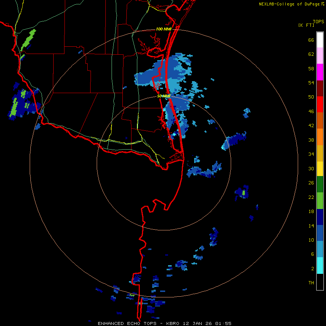The width and height of the screenshot is (326, 326).
Task: Click the 6 legend value
Action: [313, 254]
